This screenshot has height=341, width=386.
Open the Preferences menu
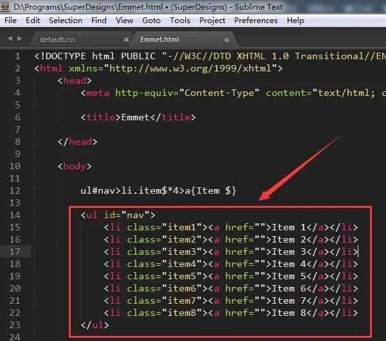[256, 21]
